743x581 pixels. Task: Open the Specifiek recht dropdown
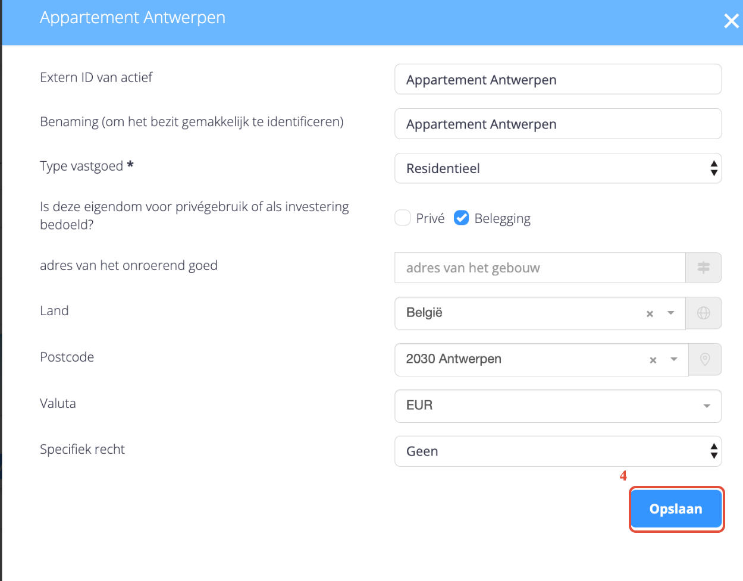click(x=557, y=451)
